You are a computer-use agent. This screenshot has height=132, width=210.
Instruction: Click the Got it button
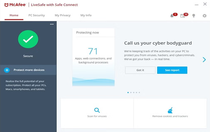click(x=140, y=70)
